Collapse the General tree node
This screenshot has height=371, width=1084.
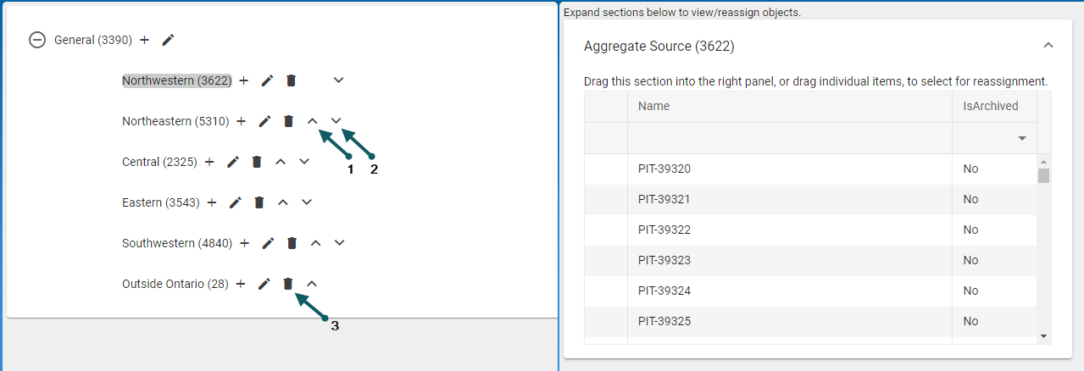pyautogui.click(x=36, y=40)
